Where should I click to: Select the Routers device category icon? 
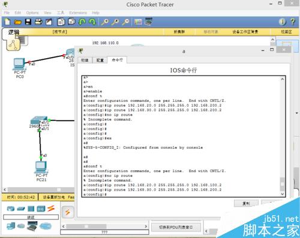click(x=11, y=209)
